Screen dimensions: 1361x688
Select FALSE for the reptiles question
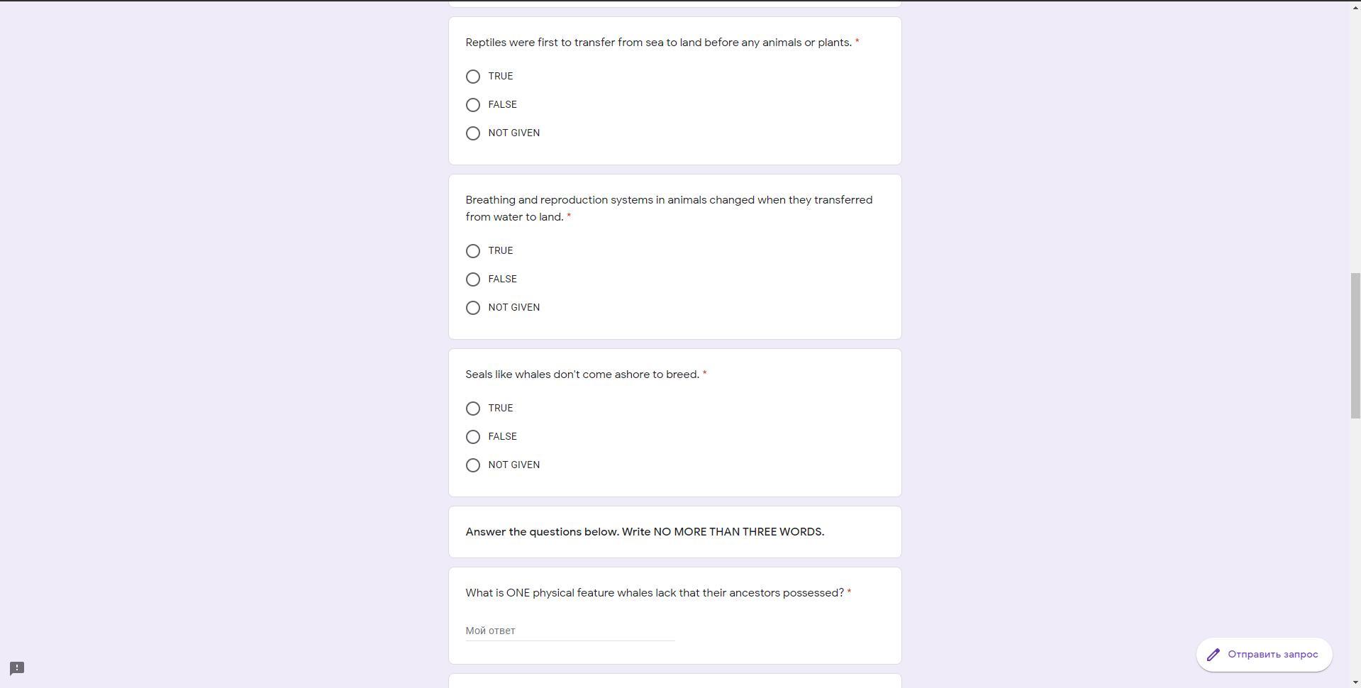click(x=473, y=105)
